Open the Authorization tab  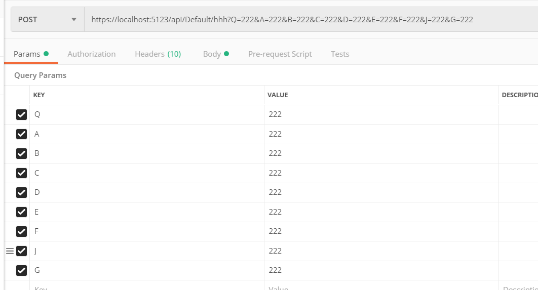tap(91, 54)
